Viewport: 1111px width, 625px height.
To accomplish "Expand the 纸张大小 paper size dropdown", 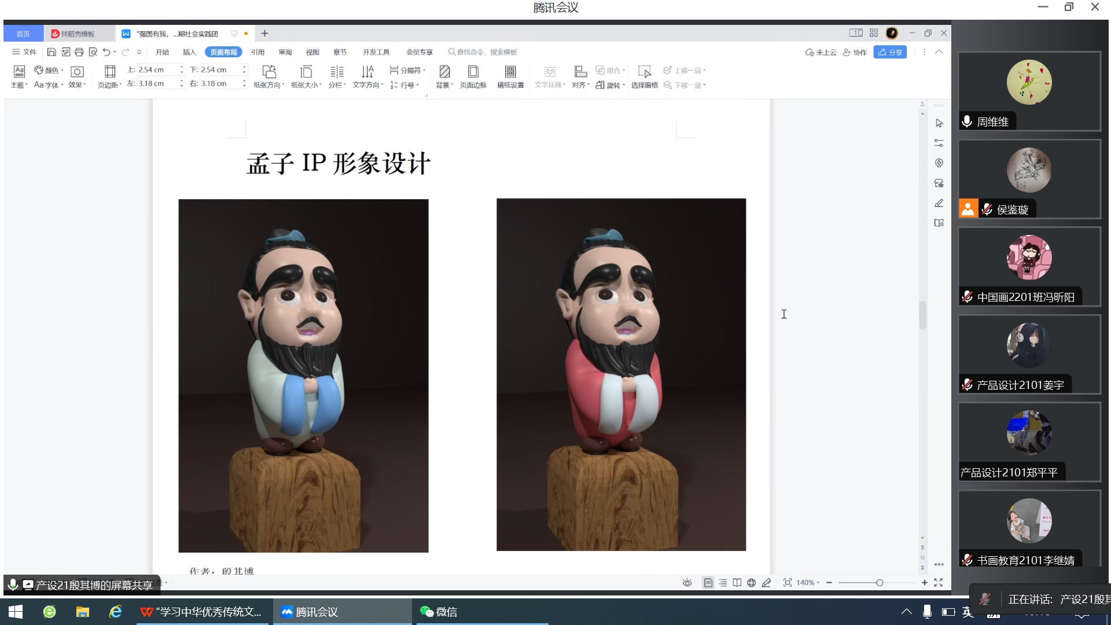I will 306,85.
